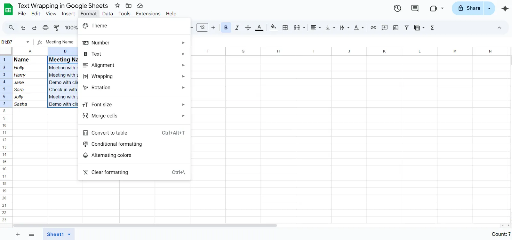Open the Edit menu
512x240 pixels.
(36, 14)
